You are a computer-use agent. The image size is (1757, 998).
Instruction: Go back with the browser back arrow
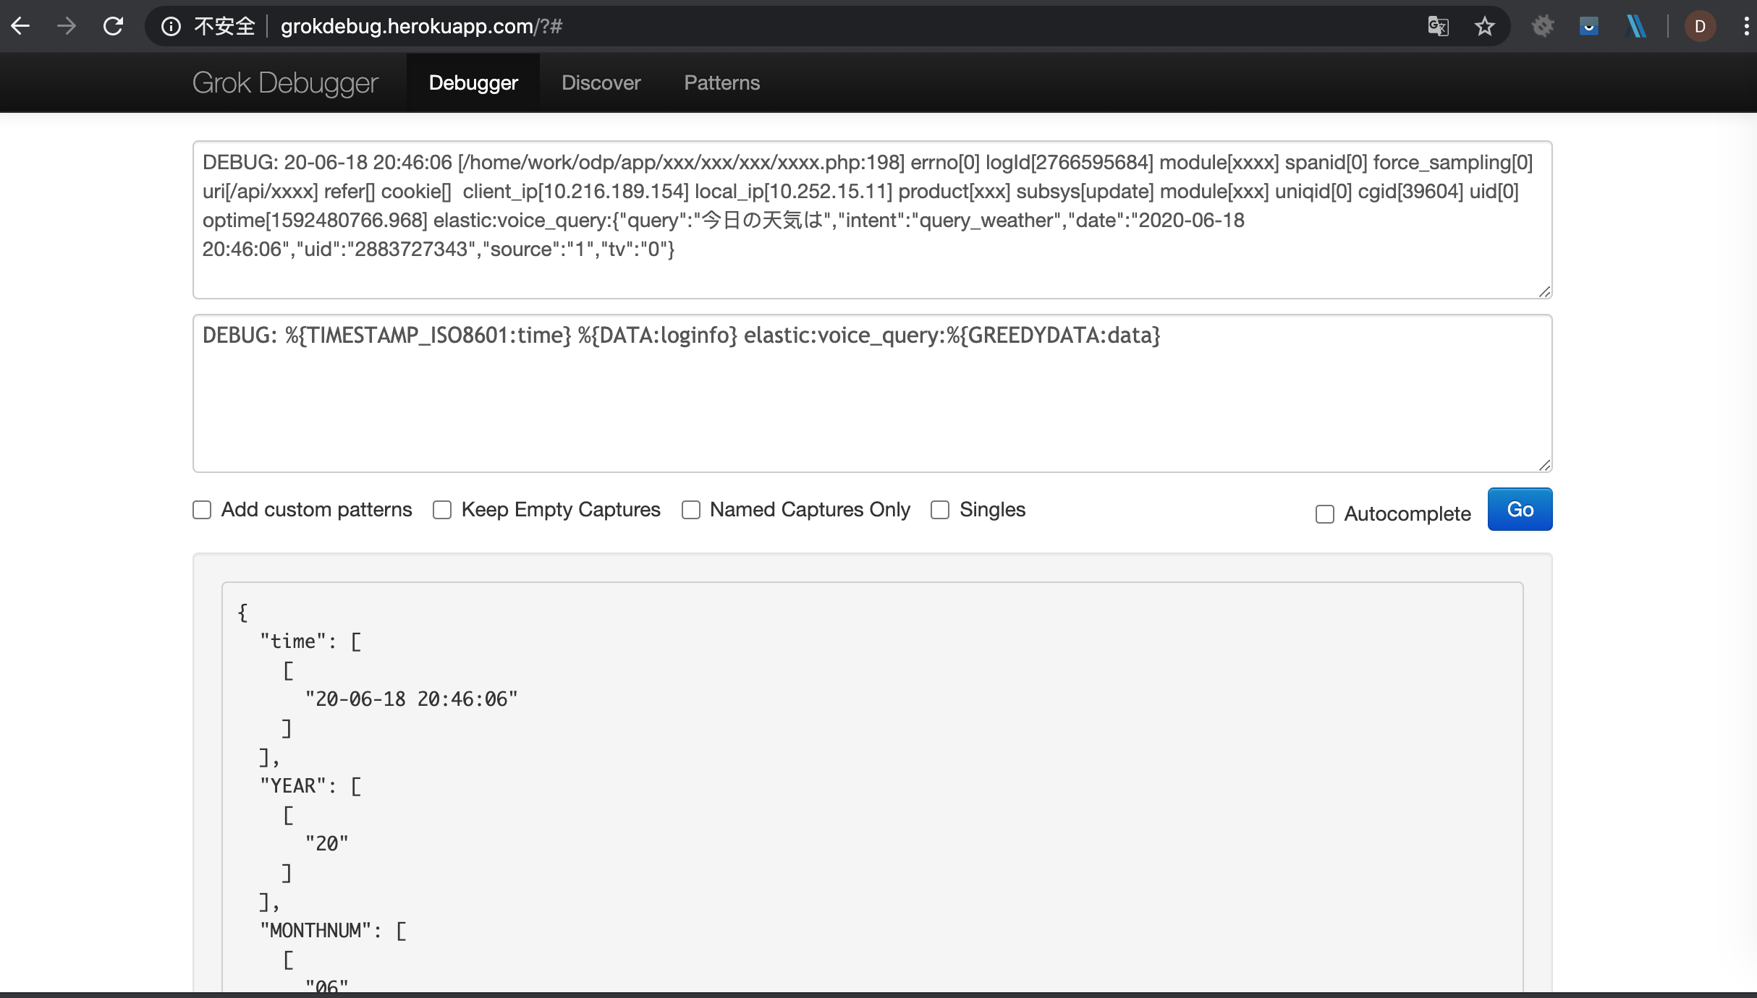coord(20,27)
